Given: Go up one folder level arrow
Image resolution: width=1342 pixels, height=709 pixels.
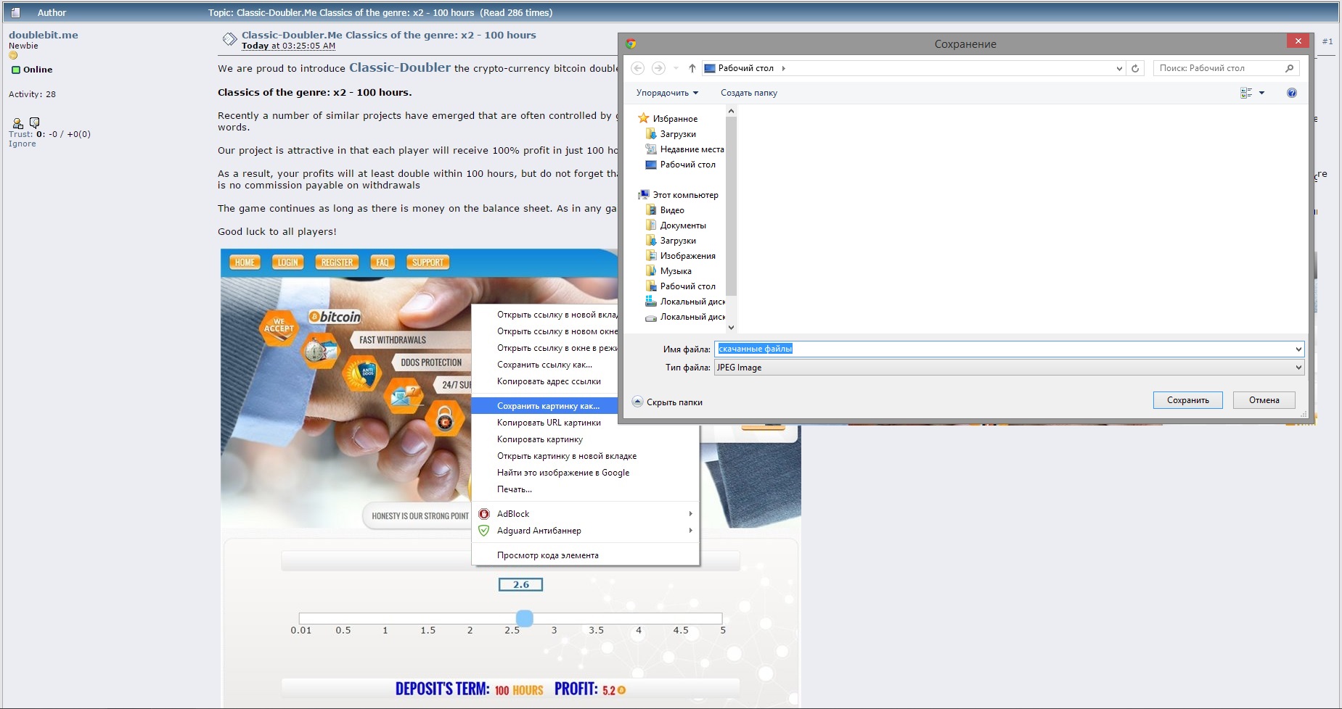Looking at the screenshot, I should pyautogui.click(x=692, y=68).
